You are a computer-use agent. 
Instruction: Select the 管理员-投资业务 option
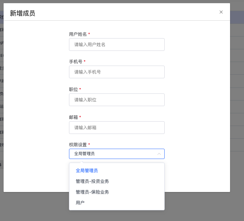(x=92, y=181)
